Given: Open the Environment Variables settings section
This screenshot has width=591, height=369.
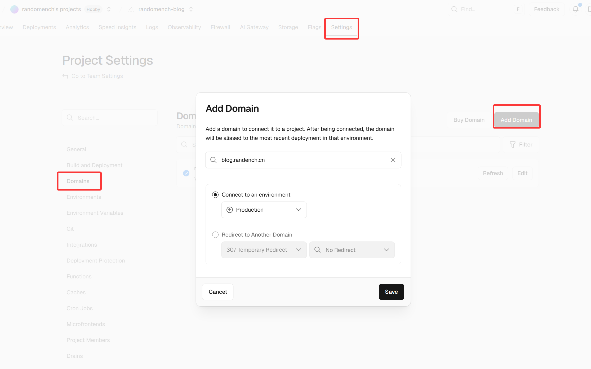Looking at the screenshot, I should (95, 213).
